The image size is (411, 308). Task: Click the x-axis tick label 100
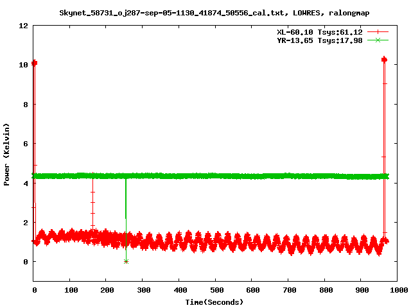pyautogui.click(x=71, y=290)
